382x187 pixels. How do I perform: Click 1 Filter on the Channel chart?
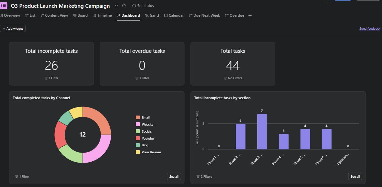[x=22, y=177]
